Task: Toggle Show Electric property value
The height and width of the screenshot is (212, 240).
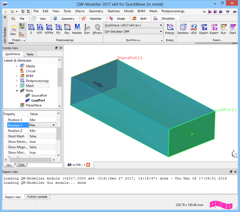Action: pos(42,142)
